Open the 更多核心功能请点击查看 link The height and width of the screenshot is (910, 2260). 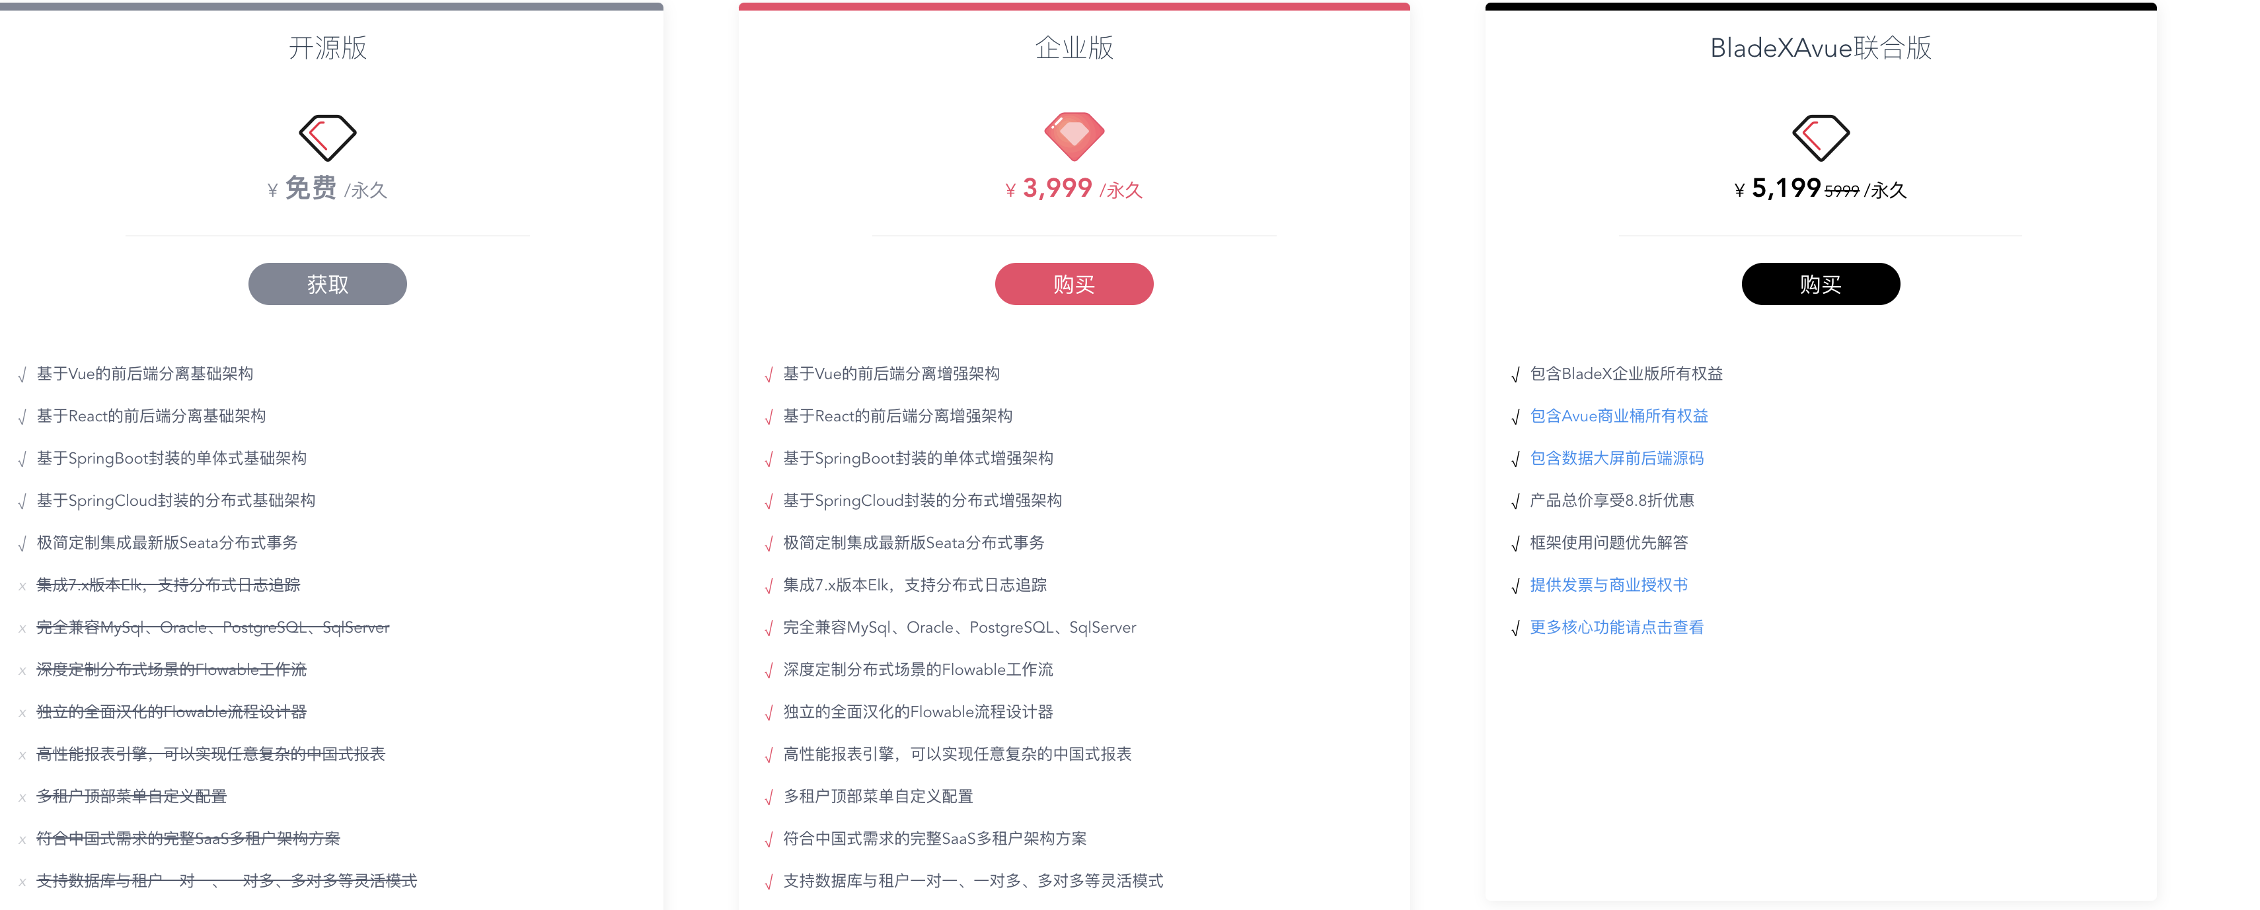pyautogui.click(x=1616, y=627)
